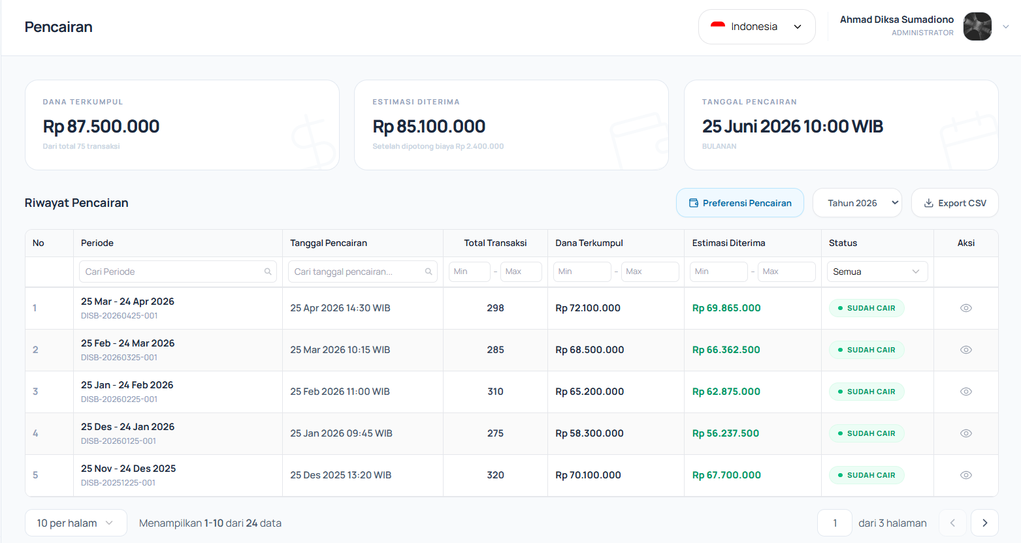Click the Max field under Dana Terkumpul
The height and width of the screenshot is (543, 1021).
pos(650,271)
